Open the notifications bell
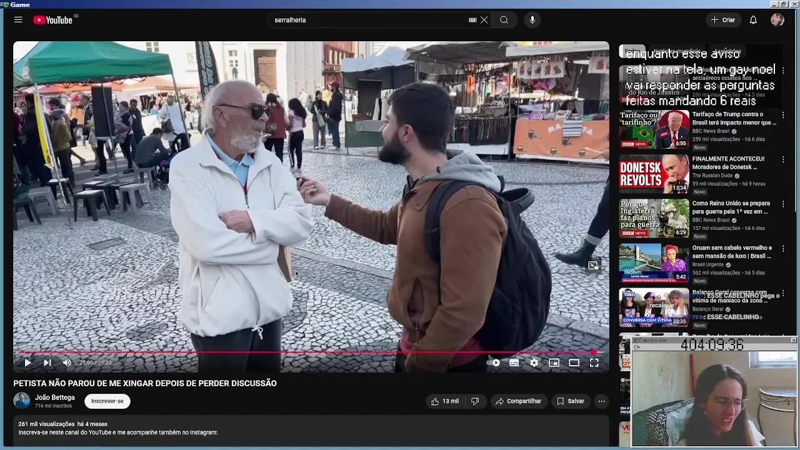Image resolution: width=800 pixels, height=450 pixels. tap(753, 20)
